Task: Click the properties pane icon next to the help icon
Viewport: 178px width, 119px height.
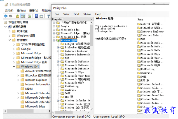Action: (x=41, y=16)
